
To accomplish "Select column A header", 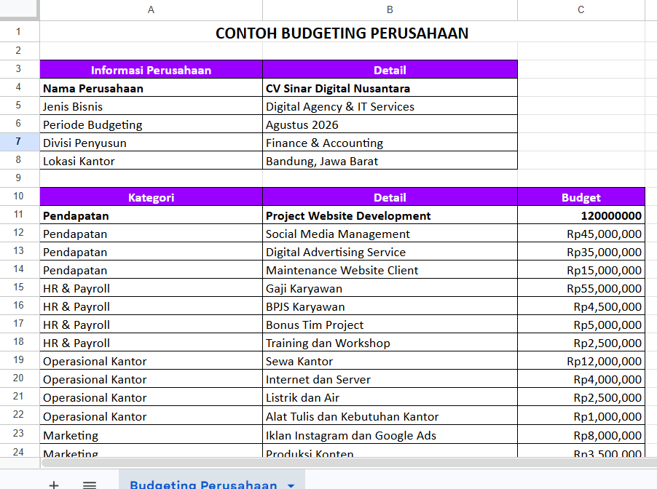I will [x=151, y=10].
